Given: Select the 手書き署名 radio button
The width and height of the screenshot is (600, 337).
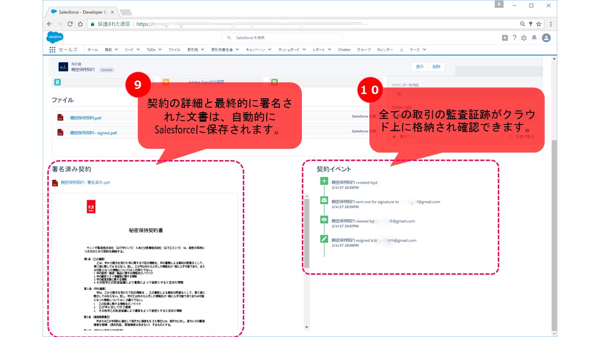Looking at the screenshot, I should (x=511, y=137).
